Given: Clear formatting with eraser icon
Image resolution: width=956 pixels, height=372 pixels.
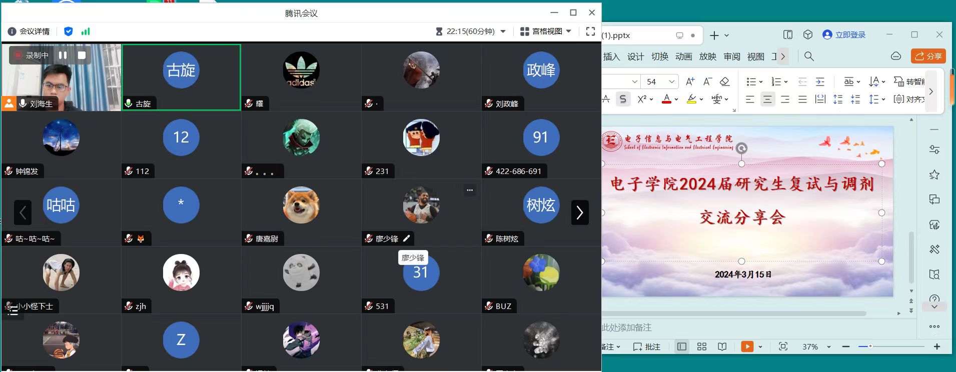Looking at the screenshot, I should 725,81.
